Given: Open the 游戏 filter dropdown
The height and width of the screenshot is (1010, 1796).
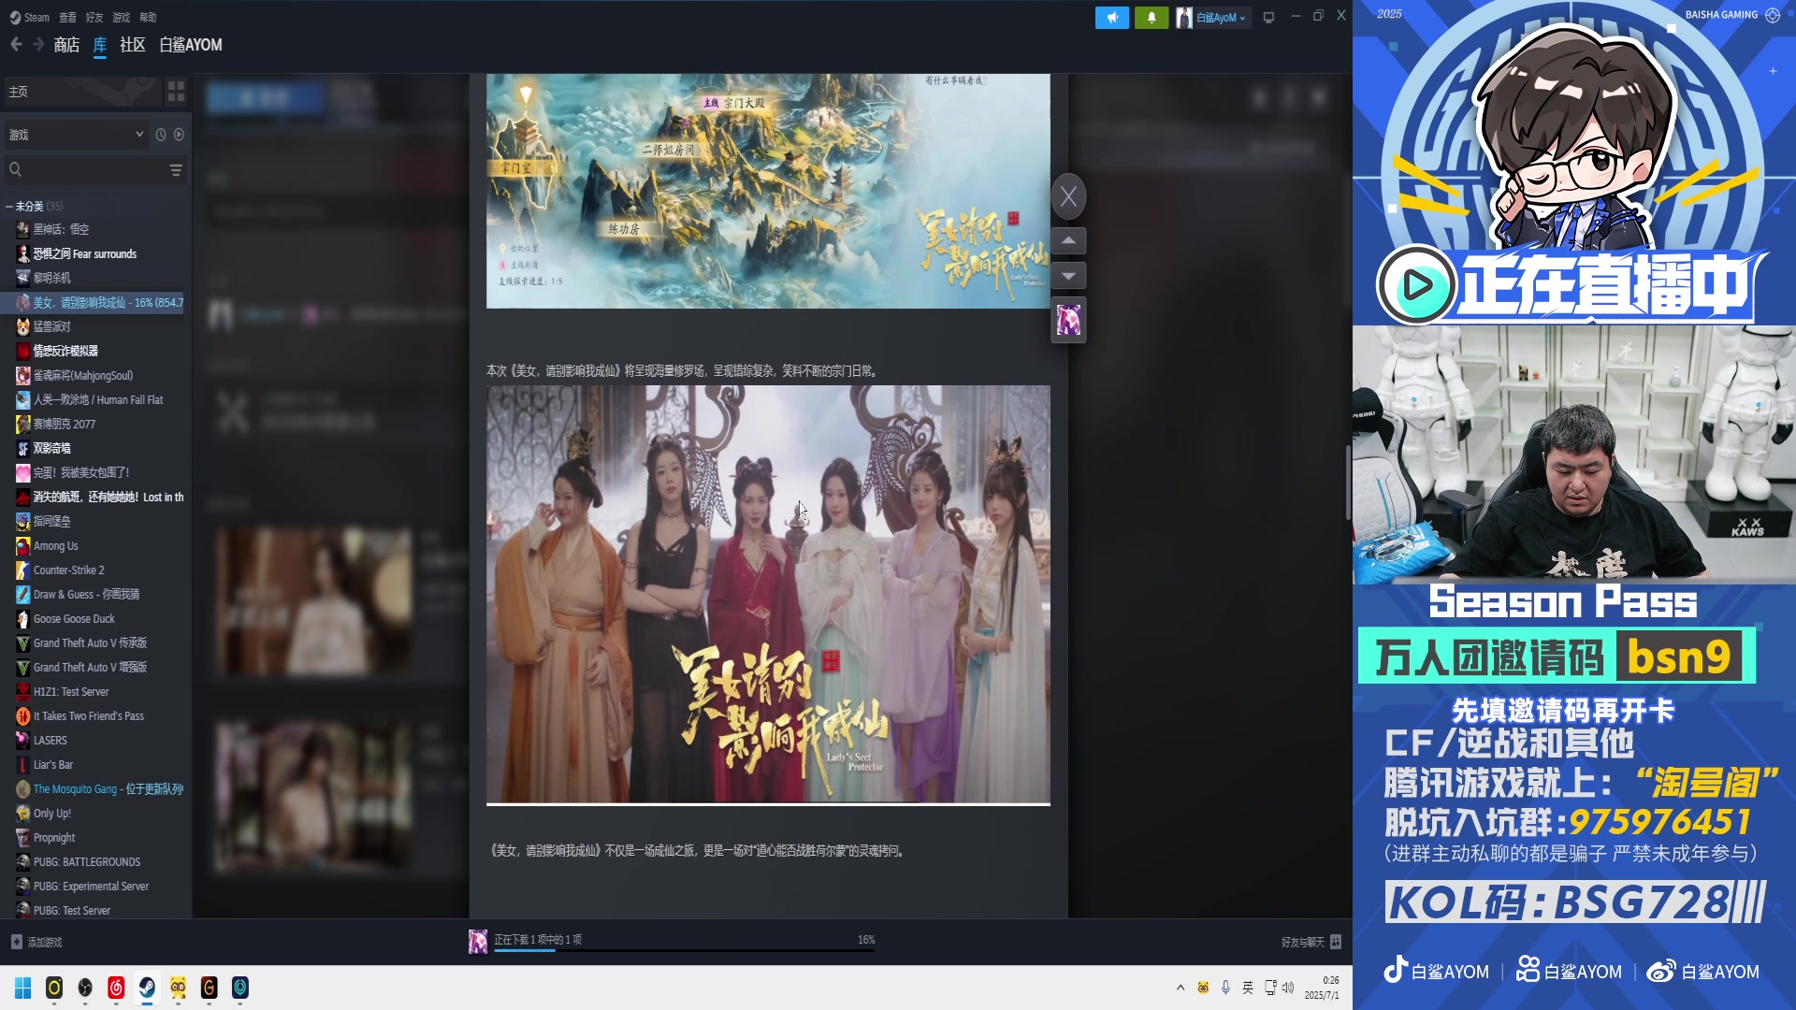Looking at the screenshot, I should point(76,135).
